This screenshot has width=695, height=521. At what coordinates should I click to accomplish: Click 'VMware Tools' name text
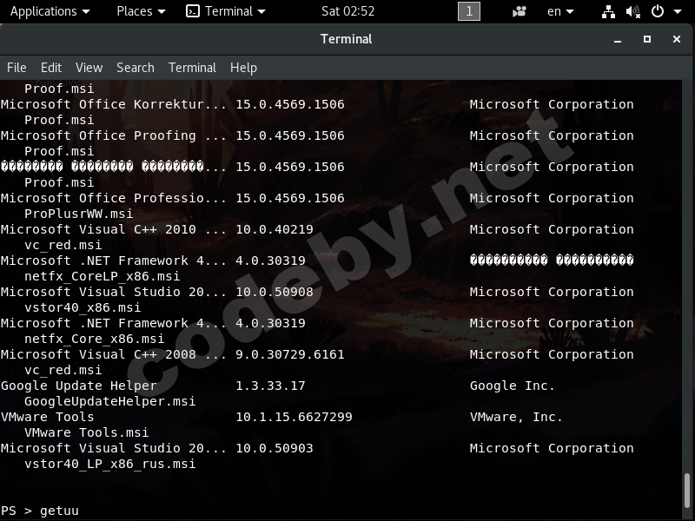[x=48, y=417]
